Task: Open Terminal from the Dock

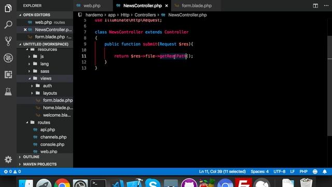Action: coord(98,183)
